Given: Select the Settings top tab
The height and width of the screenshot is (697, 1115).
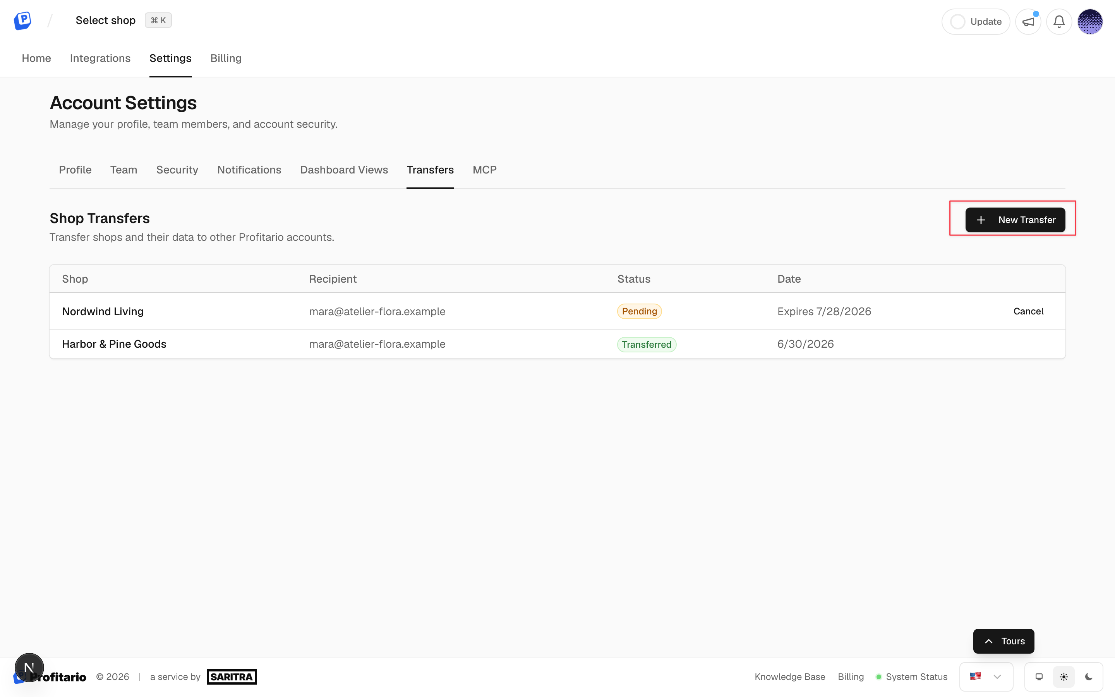Looking at the screenshot, I should click(170, 58).
